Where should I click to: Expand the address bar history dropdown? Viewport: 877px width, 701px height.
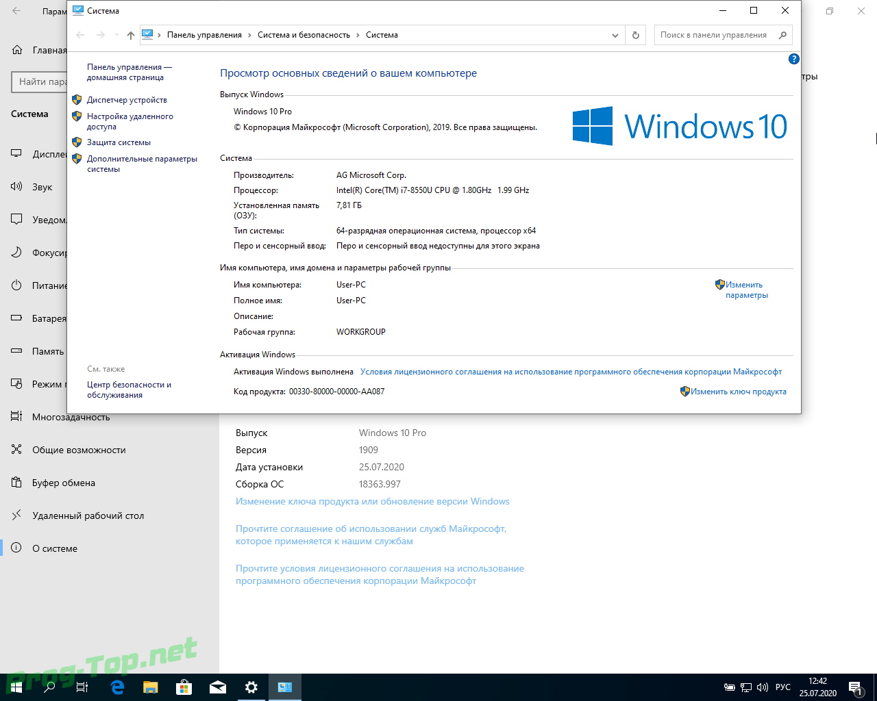tap(615, 35)
